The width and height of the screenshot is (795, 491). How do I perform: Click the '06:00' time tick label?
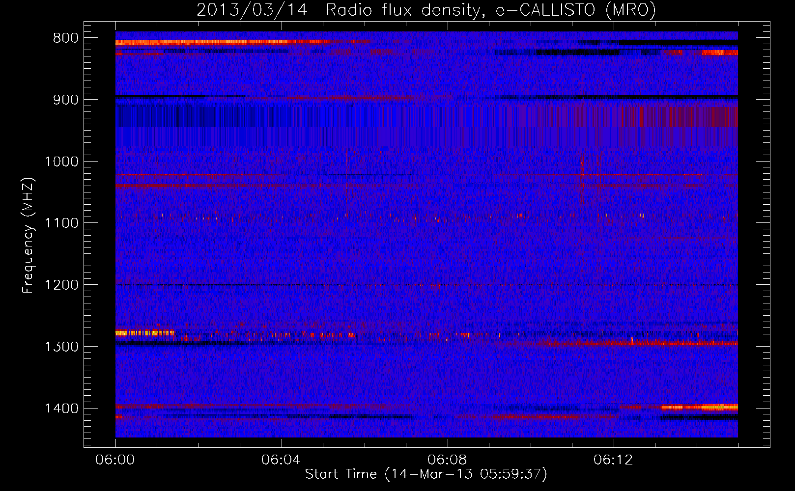[x=115, y=460]
